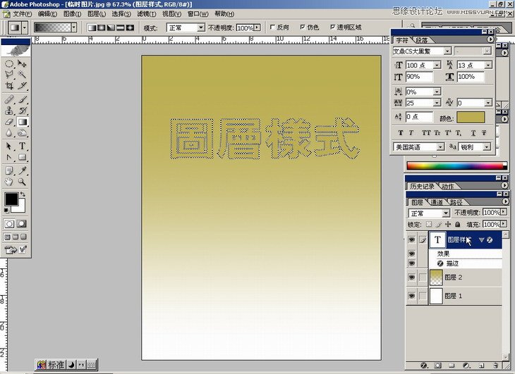The width and height of the screenshot is (515, 374).
Task: Switch to Quick Mask mode
Action: click(22, 224)
